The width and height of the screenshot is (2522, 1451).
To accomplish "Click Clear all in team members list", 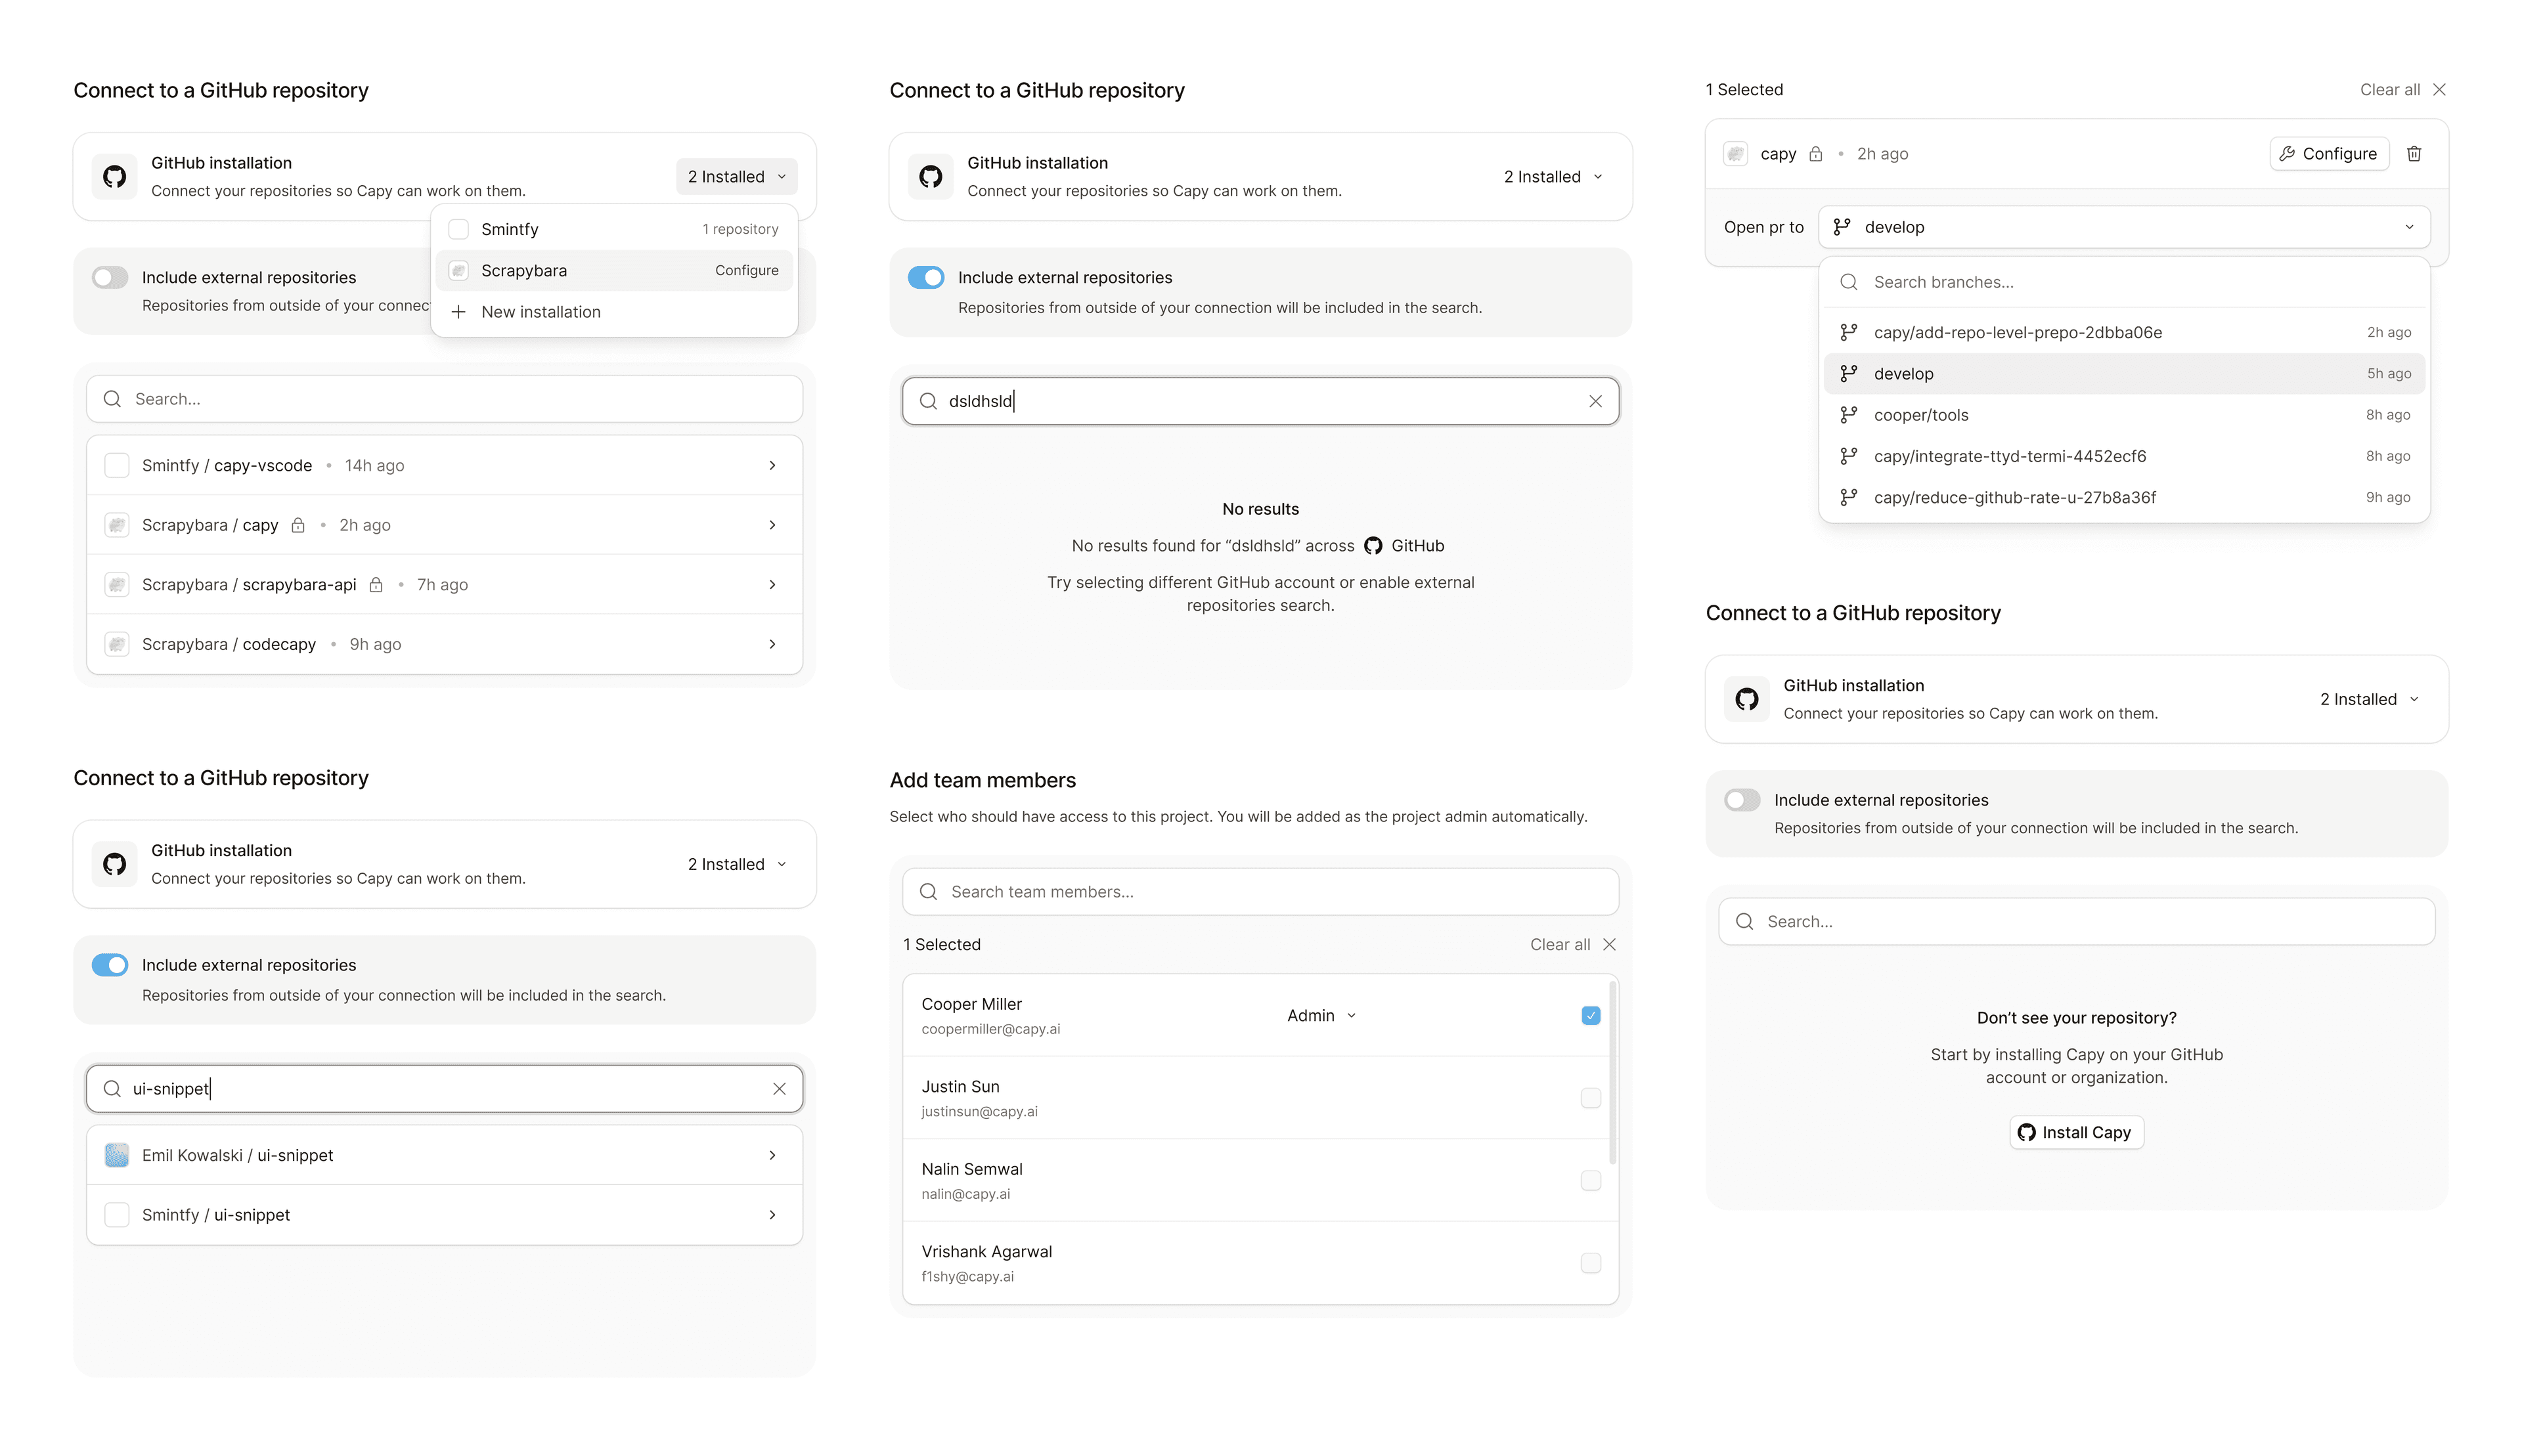I will point(1560,943).
